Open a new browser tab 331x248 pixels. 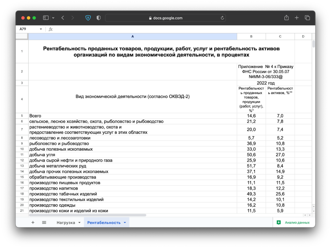point(297,18)
